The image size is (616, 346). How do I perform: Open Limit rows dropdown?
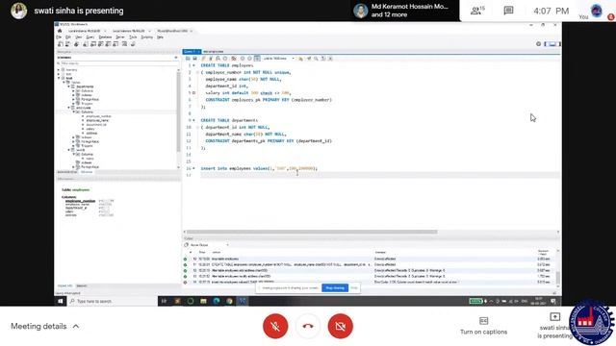click(x=279, y=59)
